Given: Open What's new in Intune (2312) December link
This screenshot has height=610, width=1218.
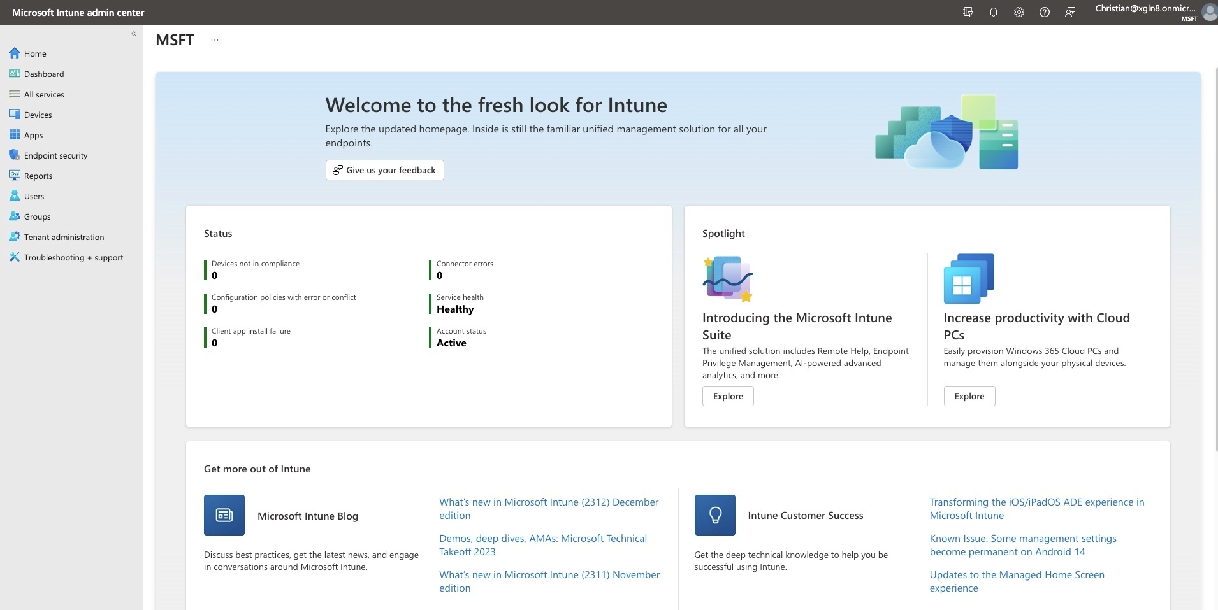Looking at the screenshot, I should 549,509.
